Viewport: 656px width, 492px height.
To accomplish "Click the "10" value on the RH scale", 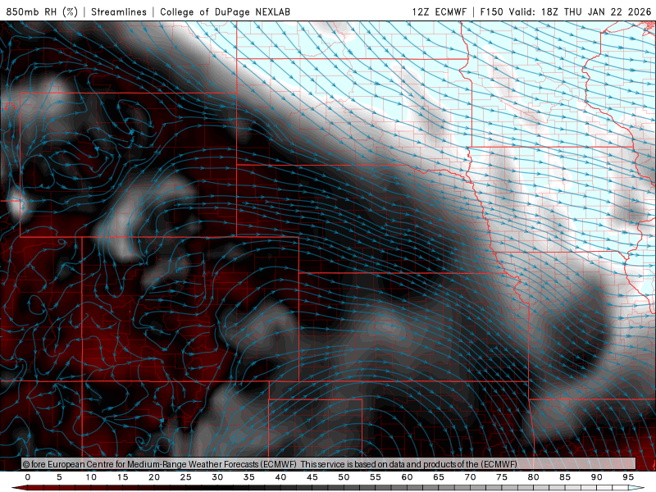I will click(91, 477).
